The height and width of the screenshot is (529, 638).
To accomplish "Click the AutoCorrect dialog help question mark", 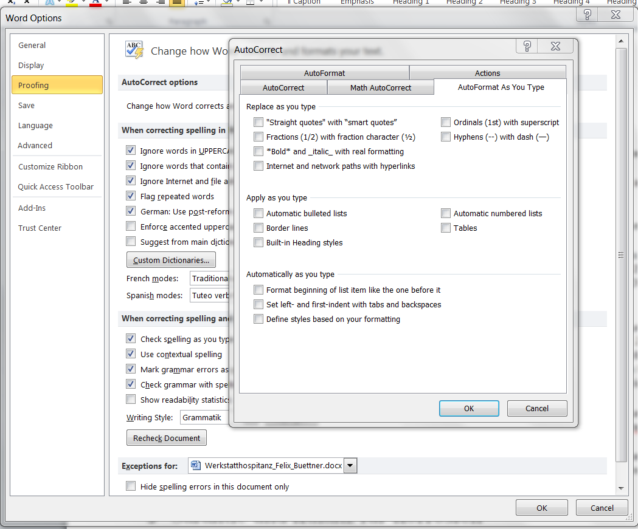I will click(x=527, y=47).
